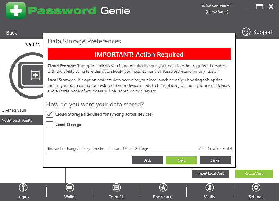Click the Import Local Vault button

211,174
